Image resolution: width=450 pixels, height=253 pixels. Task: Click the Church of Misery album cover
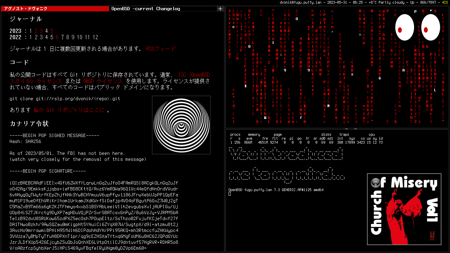tap(404, 209)
